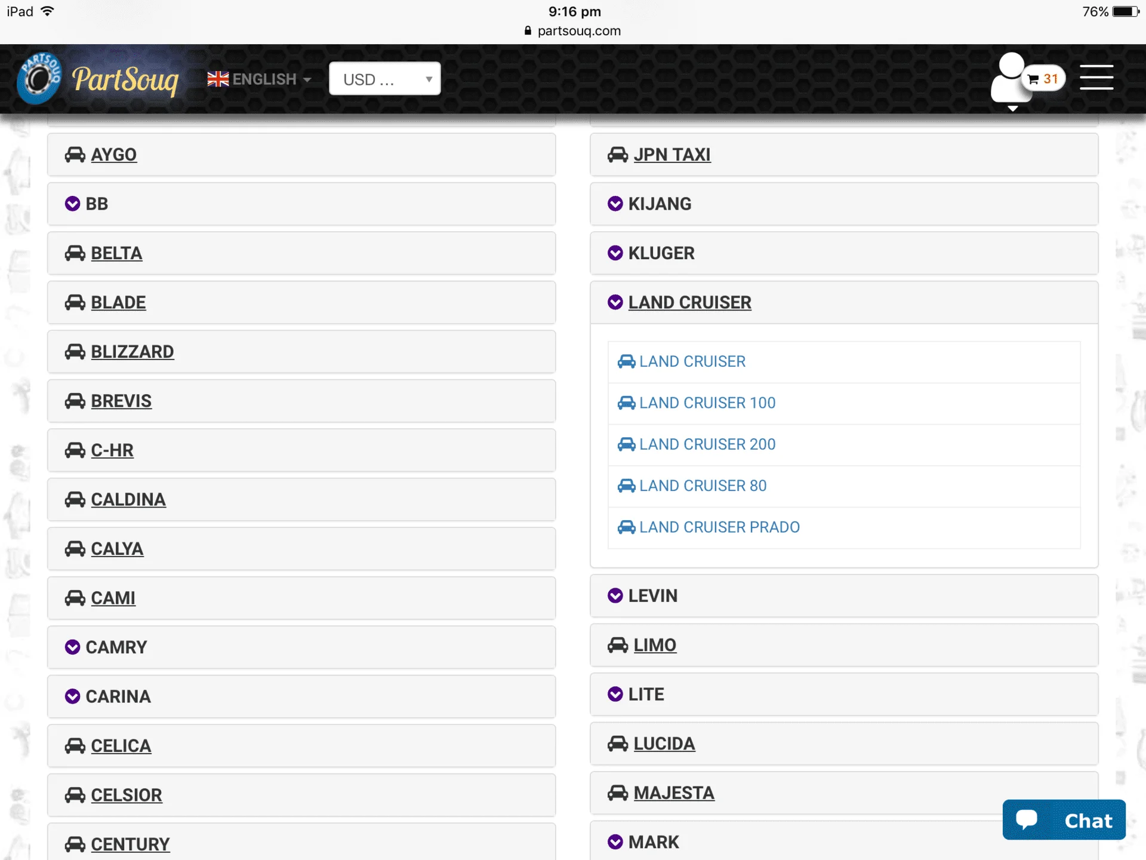The image size is (1146, 860).
Task: Click blue car icon beside LAND CRUISER 100
Action: coord(626,403)
